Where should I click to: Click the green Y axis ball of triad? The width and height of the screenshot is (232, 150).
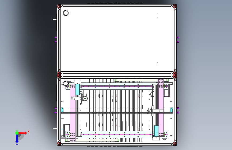click(17, 133)
